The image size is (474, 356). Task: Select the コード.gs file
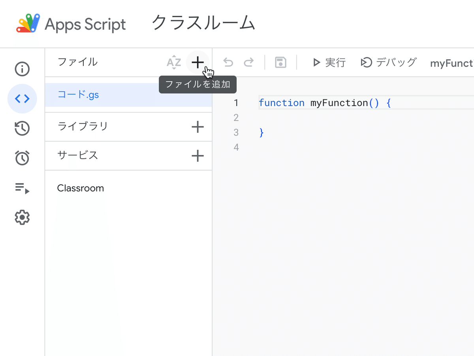(128, 95)
